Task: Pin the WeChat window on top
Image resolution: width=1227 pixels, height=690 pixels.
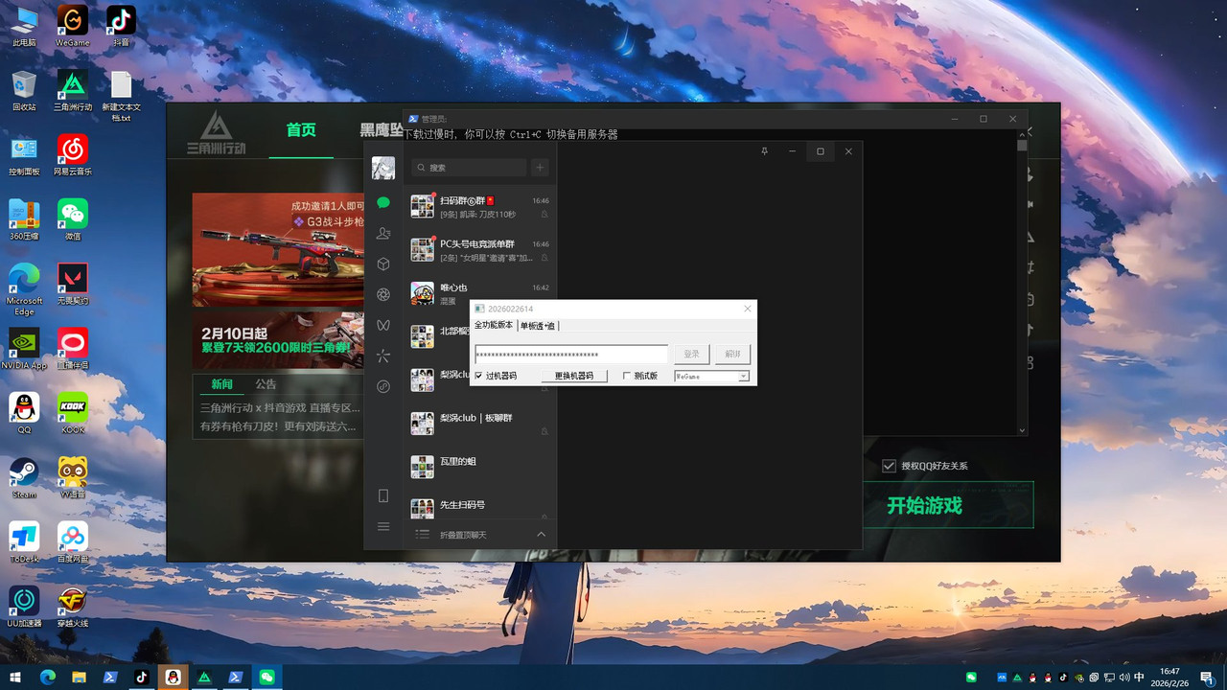Action: click(x=764, y=151)
